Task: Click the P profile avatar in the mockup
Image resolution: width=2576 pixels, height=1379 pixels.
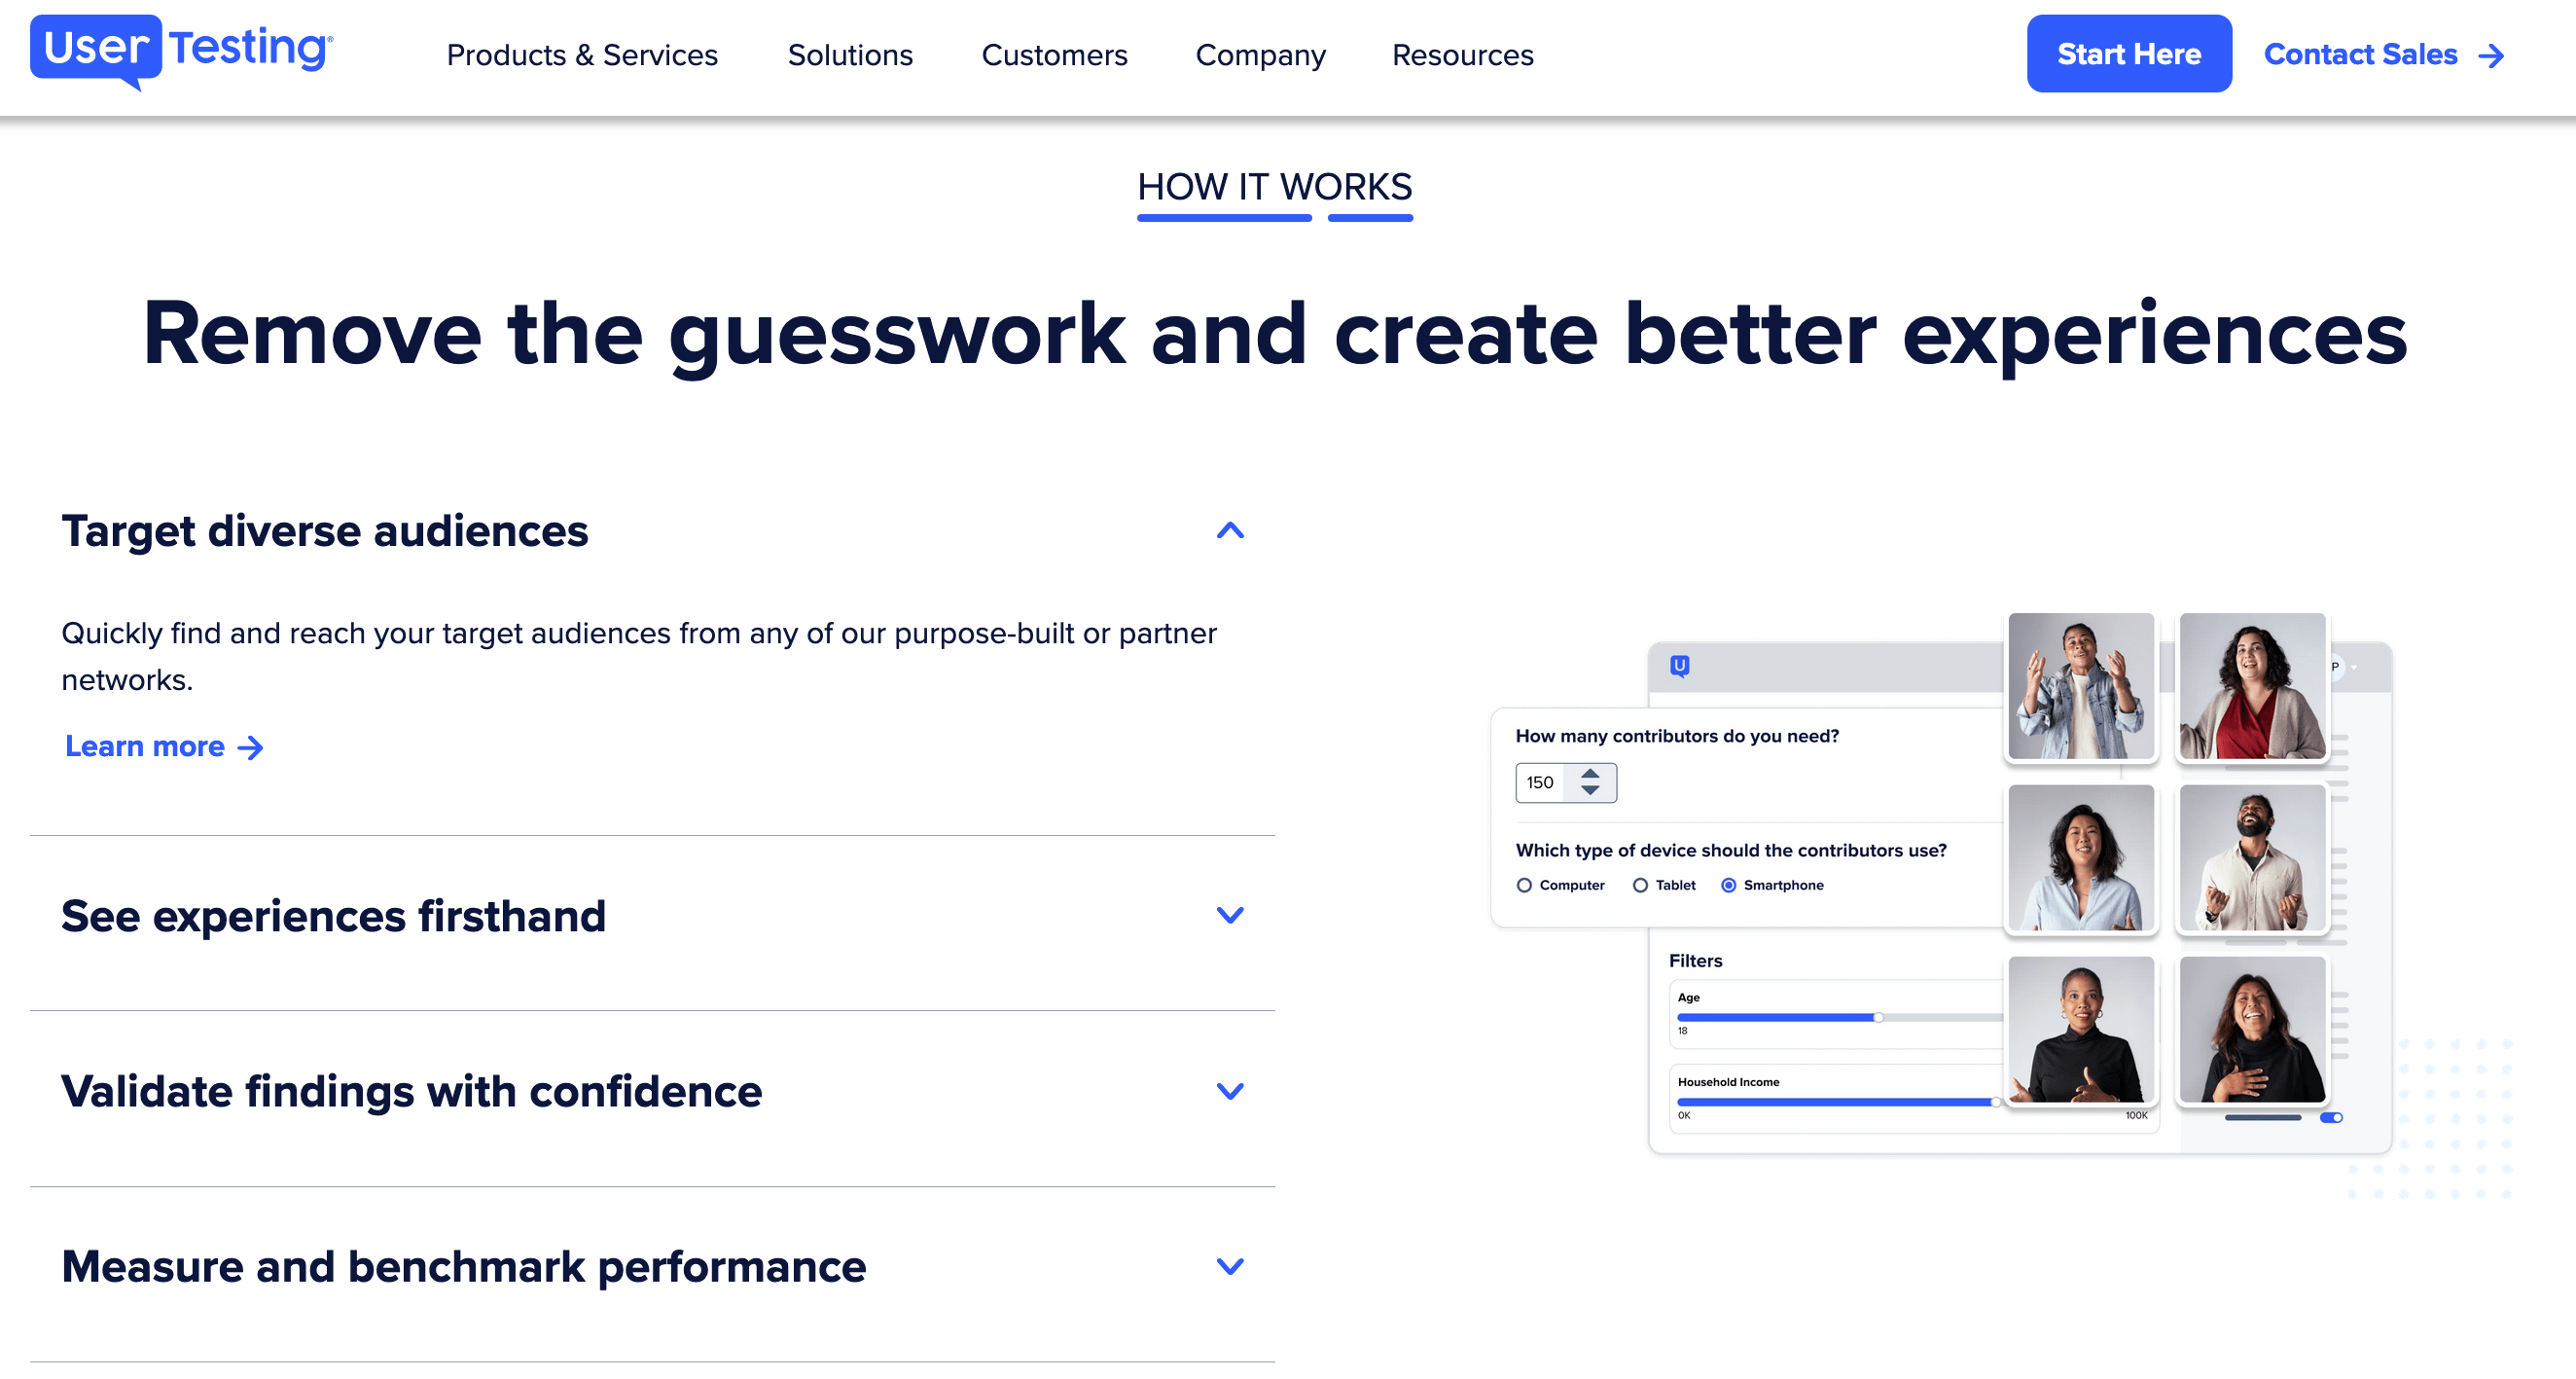Action: click(x=2336, y=668)
